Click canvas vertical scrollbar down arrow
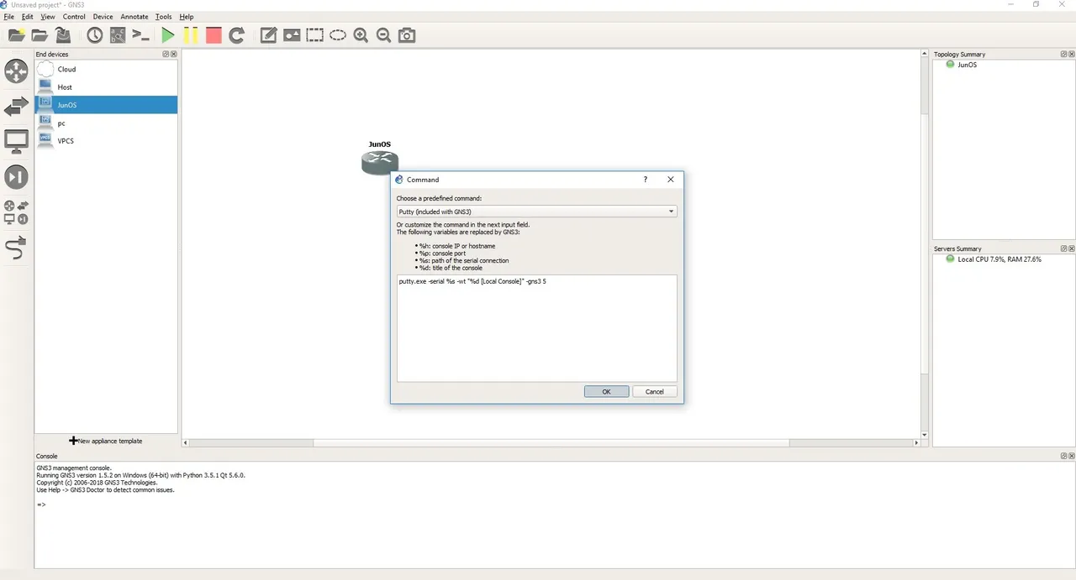This screenshot has width=1076, height=580. [x=925, y=435]
